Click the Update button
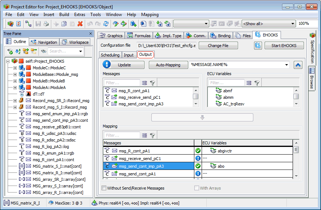The width and height of the screenshot is (321, 210). click(x=124, y=65)
